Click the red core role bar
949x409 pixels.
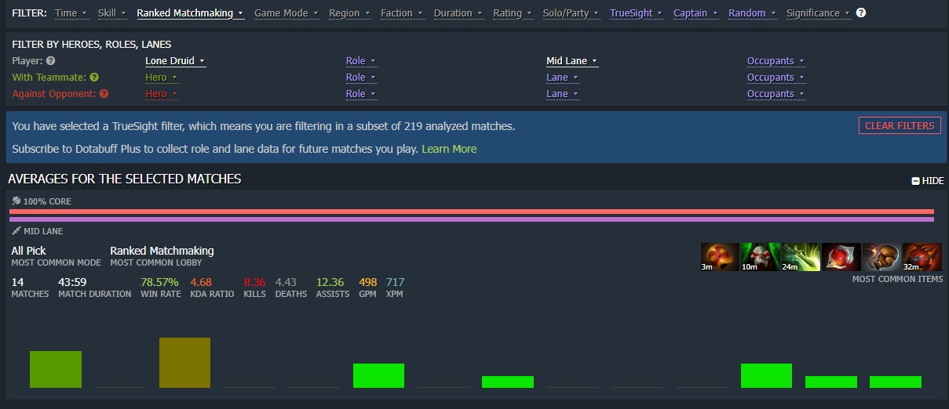[472, 212]
